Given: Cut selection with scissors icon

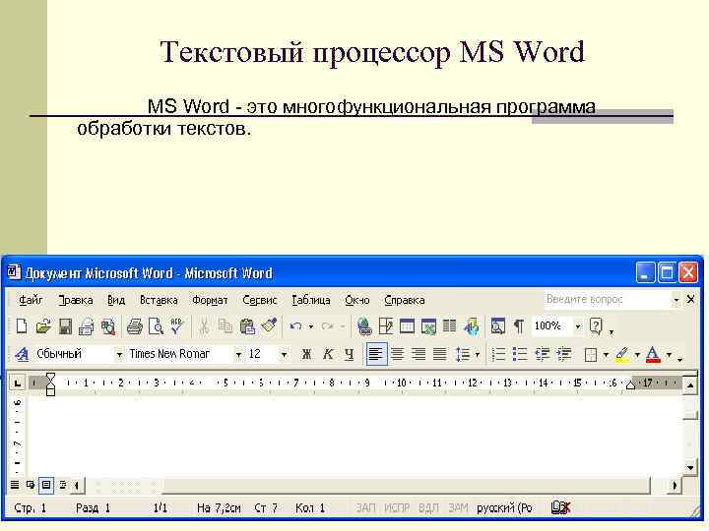Looking at the screenshot, I should click(204, 326).
